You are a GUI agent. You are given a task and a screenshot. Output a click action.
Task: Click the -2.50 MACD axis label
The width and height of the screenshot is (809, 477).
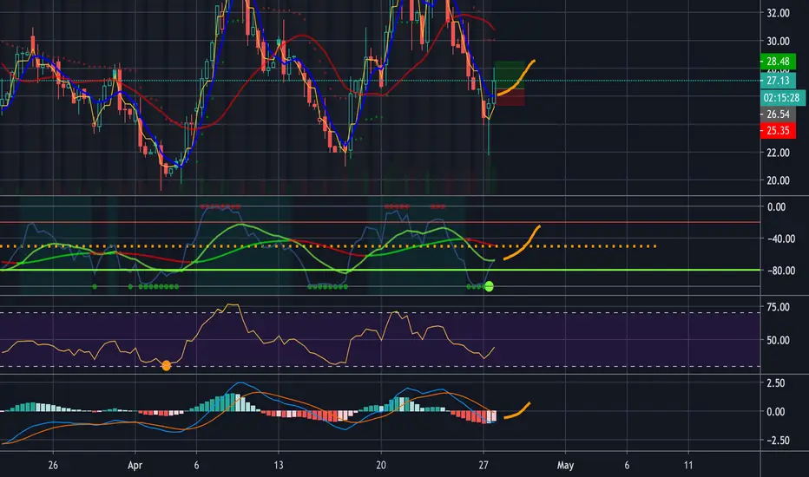[776, 441]
